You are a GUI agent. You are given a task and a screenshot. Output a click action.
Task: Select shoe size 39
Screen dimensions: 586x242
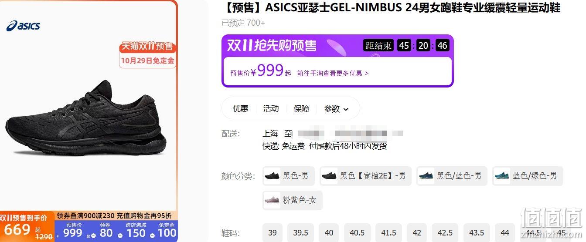pyautogui.click(x=273, y=232)
